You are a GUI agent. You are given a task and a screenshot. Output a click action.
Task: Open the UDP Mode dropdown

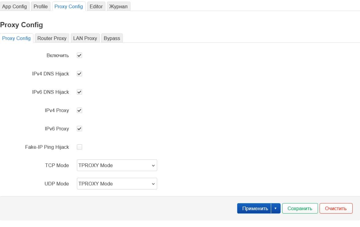(x=117, y=184)
